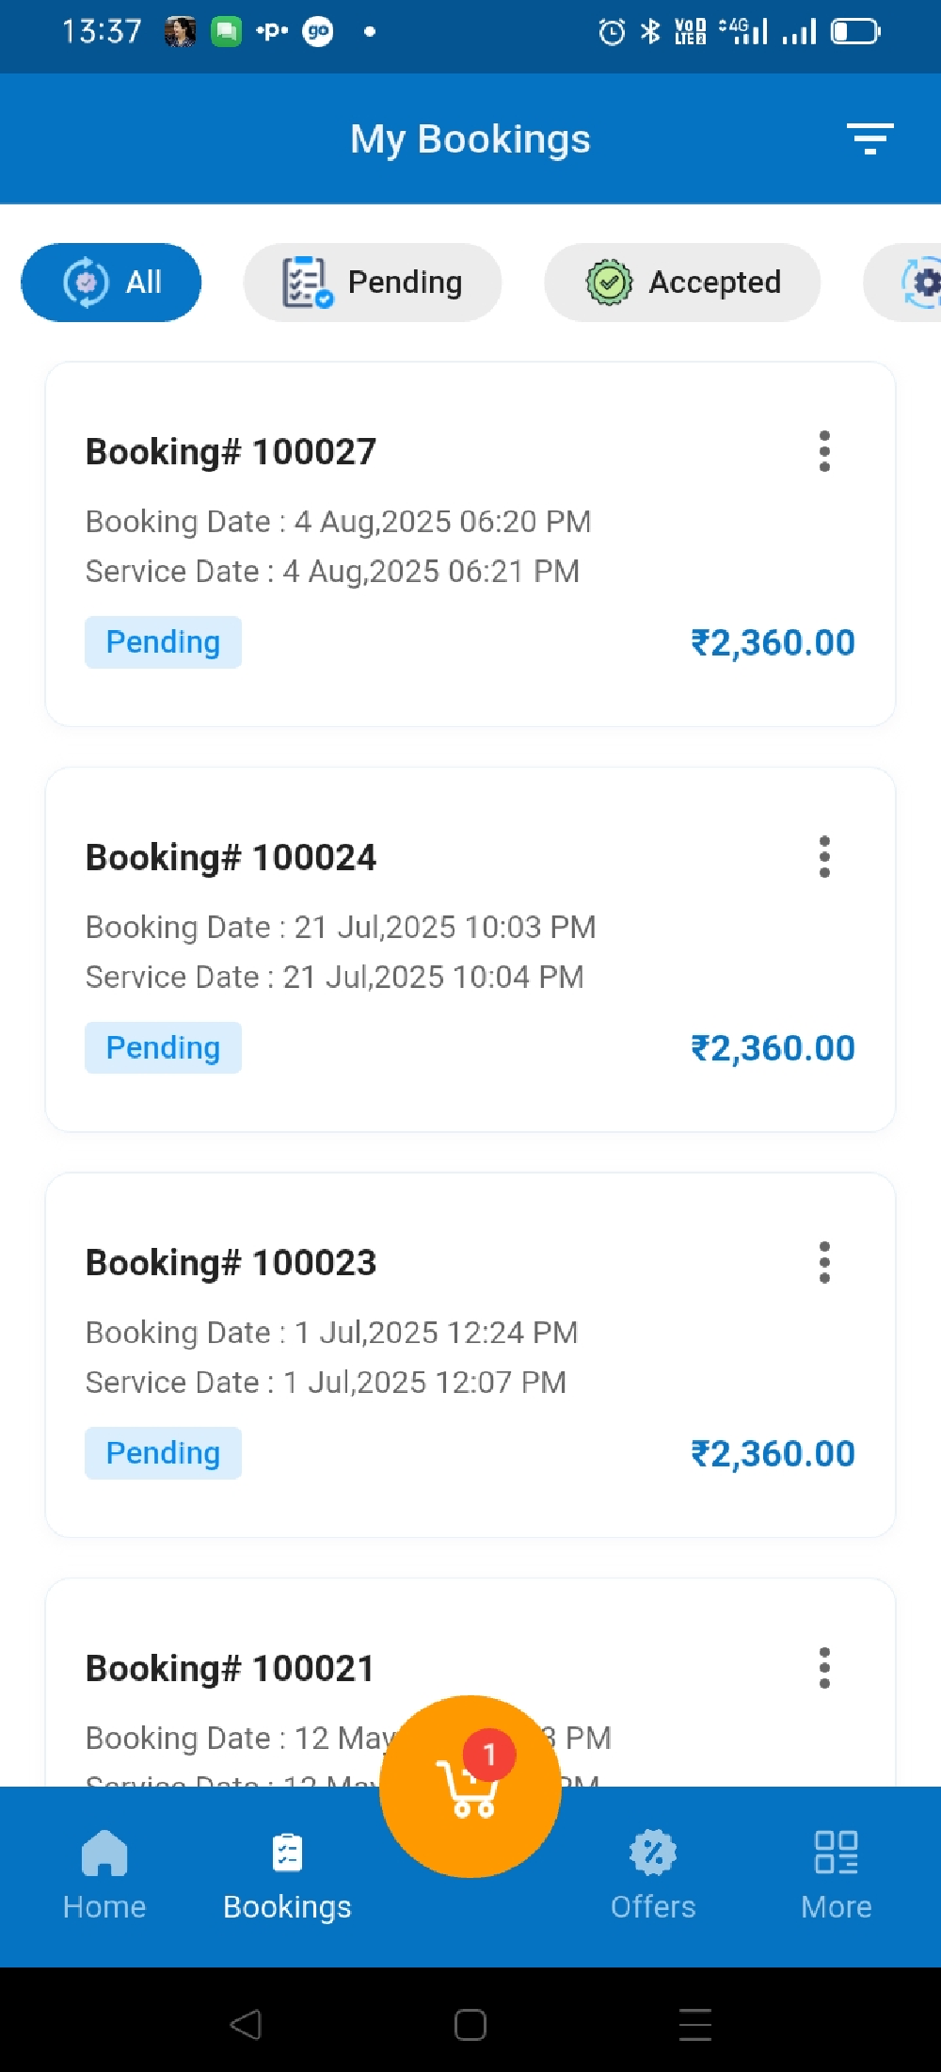Go to the Home tab
The image size is (941, 2072).
[x=104, y=1874]
